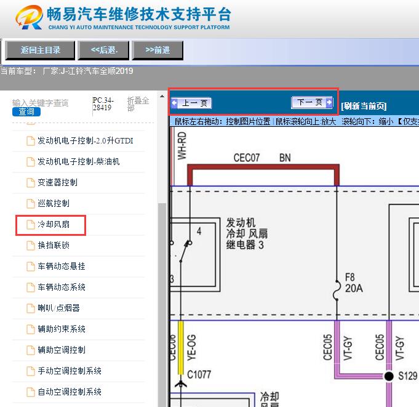Open the 辅助空调控制 tree item
Screen dimensions: 419x407
click(x=62, y=350)
